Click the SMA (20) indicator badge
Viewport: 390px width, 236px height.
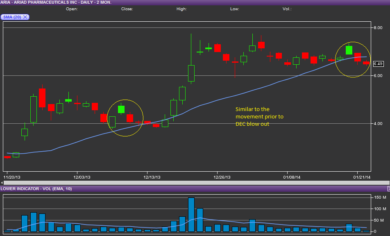pyautogui.click(x=12, y=17)
